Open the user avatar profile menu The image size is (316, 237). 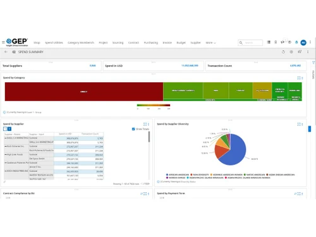pos(303,42)
